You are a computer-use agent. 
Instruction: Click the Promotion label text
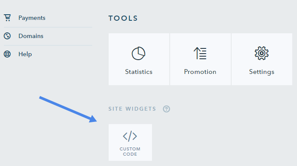(x=200, y=72)
